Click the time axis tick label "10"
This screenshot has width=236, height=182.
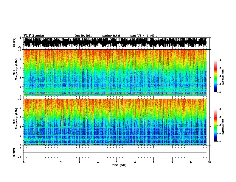click(x=209, y=162)
